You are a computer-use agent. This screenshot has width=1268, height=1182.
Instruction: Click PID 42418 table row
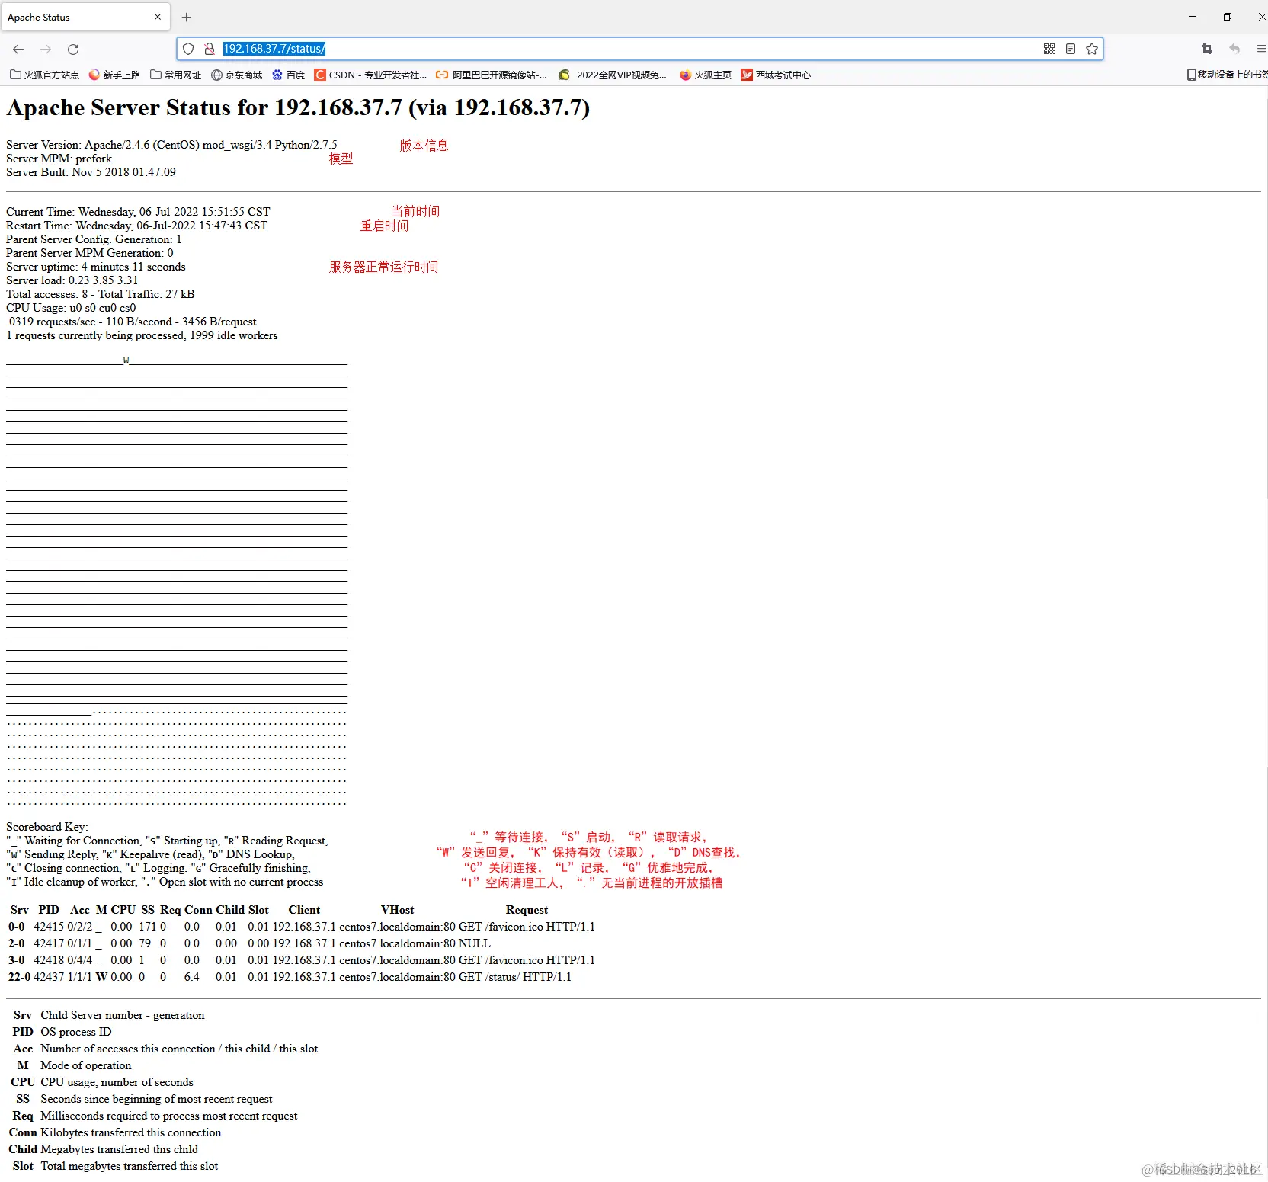click(x=302, y=960)
